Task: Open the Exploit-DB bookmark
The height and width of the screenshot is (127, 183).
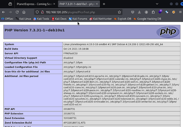Action: 123,19
